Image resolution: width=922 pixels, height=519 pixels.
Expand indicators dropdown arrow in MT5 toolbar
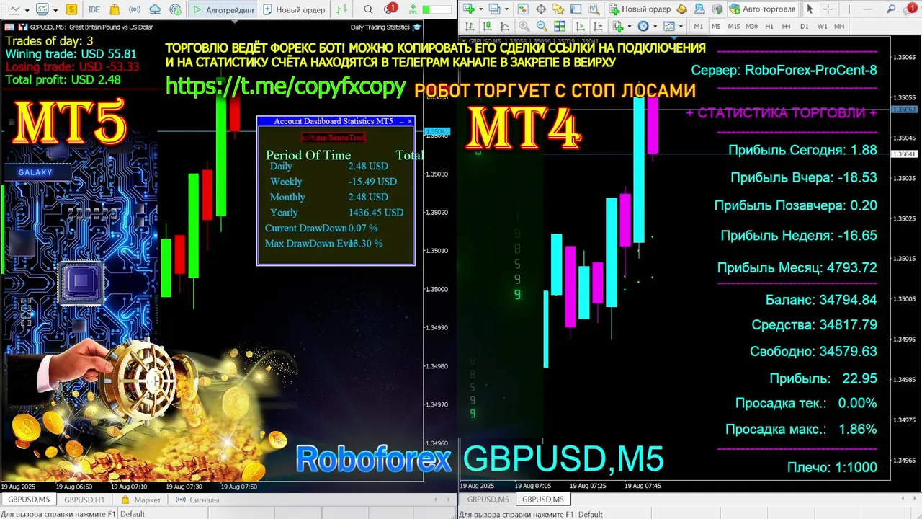click(55, 10)
